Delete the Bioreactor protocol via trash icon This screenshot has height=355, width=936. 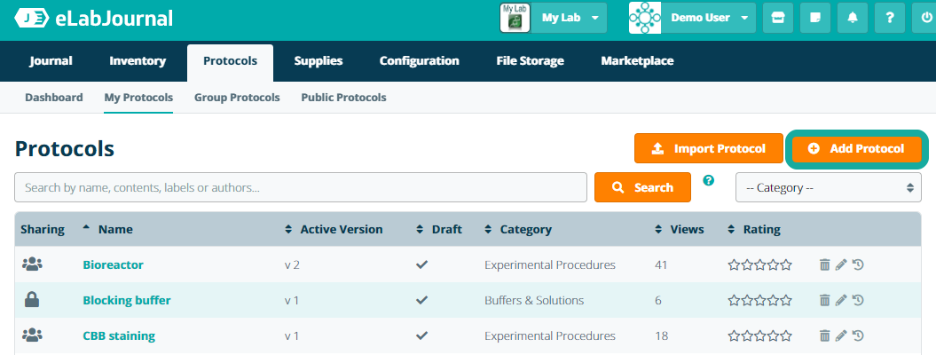[824, 264]
